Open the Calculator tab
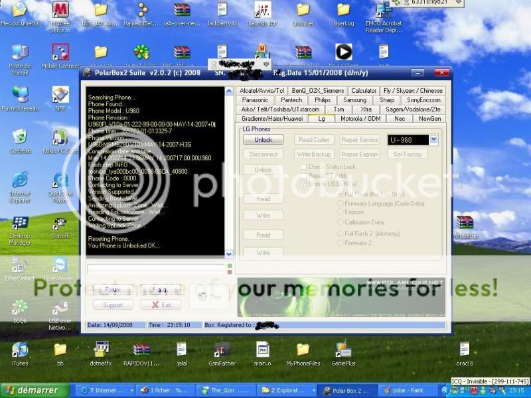 (x=363, y=91)
